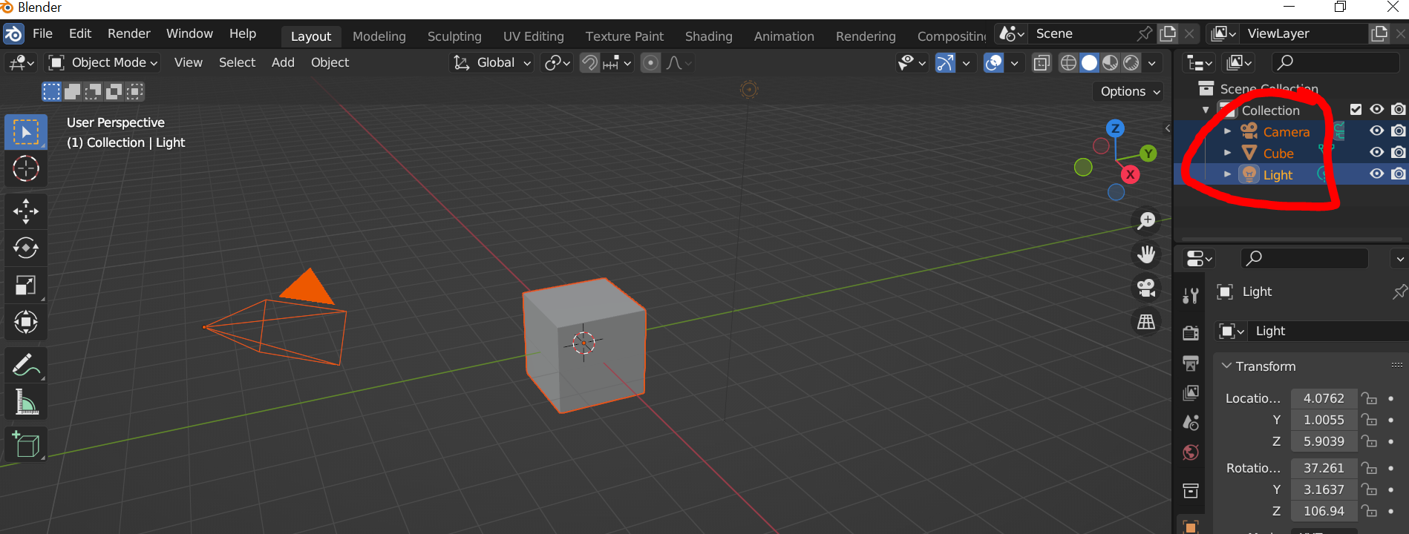Open the File menu

click(x=42, y=34)
